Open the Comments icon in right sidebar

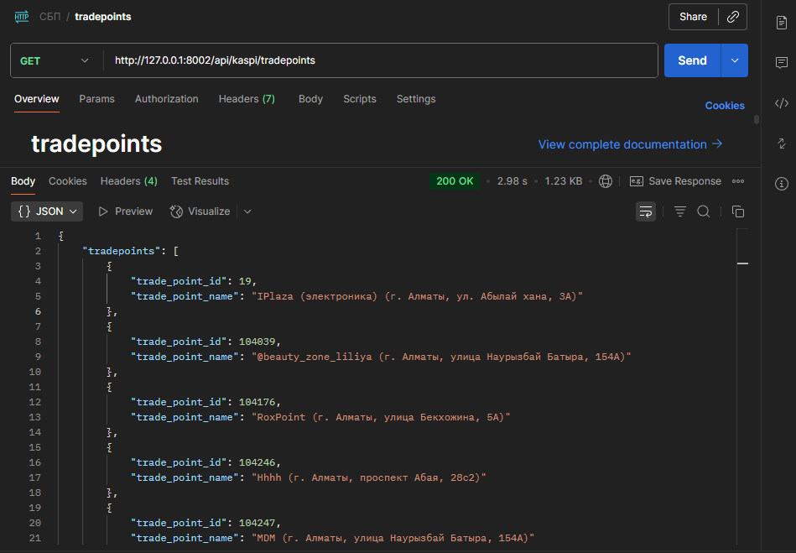[781, 63]
